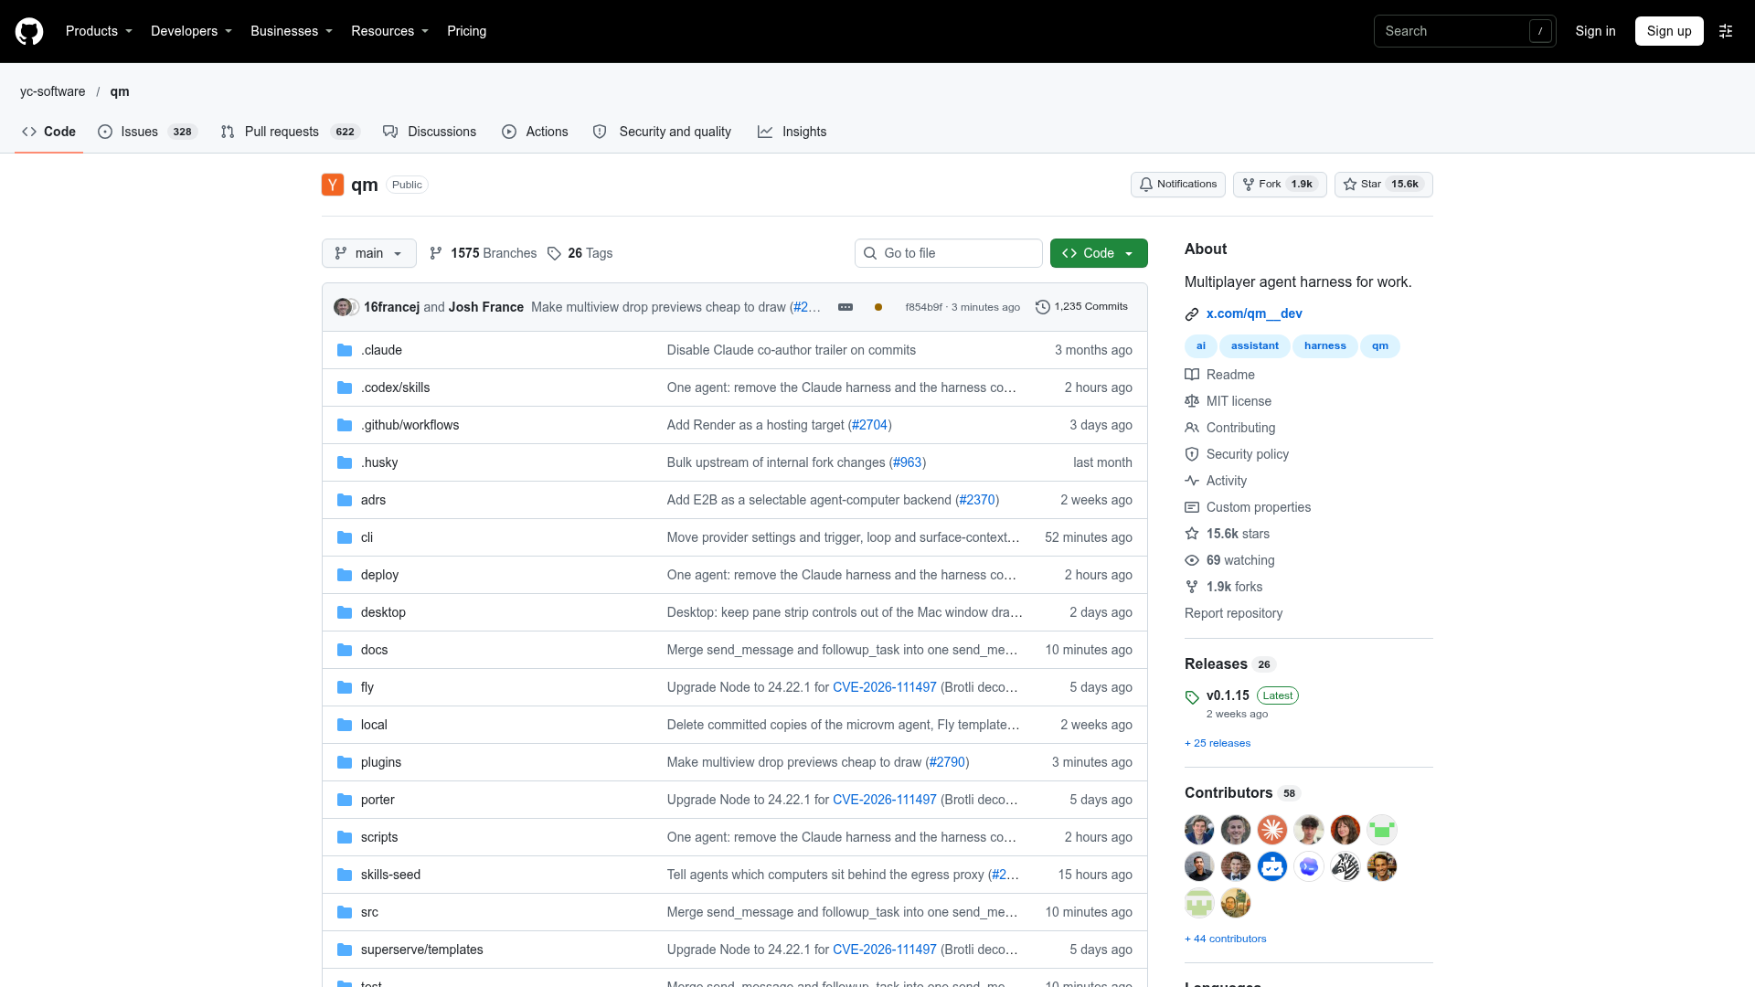Open the Actions tab
Screen dimensions: 1755x987
(x=536, y=132)
